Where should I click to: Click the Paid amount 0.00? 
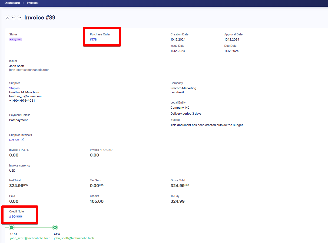tap(14, 201)
